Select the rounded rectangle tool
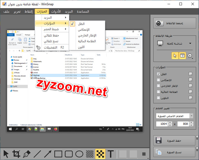The height and width of the screenshot is (160, 199). tap(69, 154)
